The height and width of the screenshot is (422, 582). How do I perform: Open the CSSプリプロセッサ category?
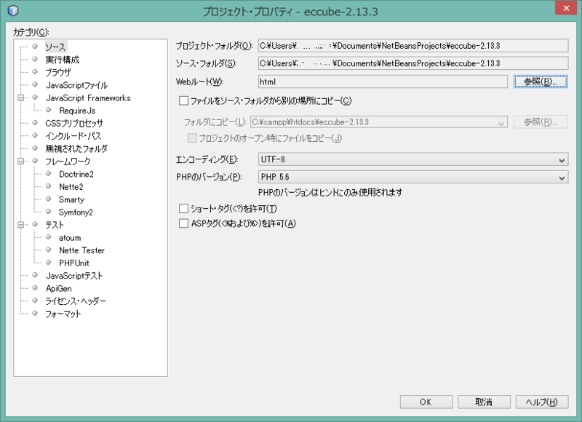(x=74, y=123)
